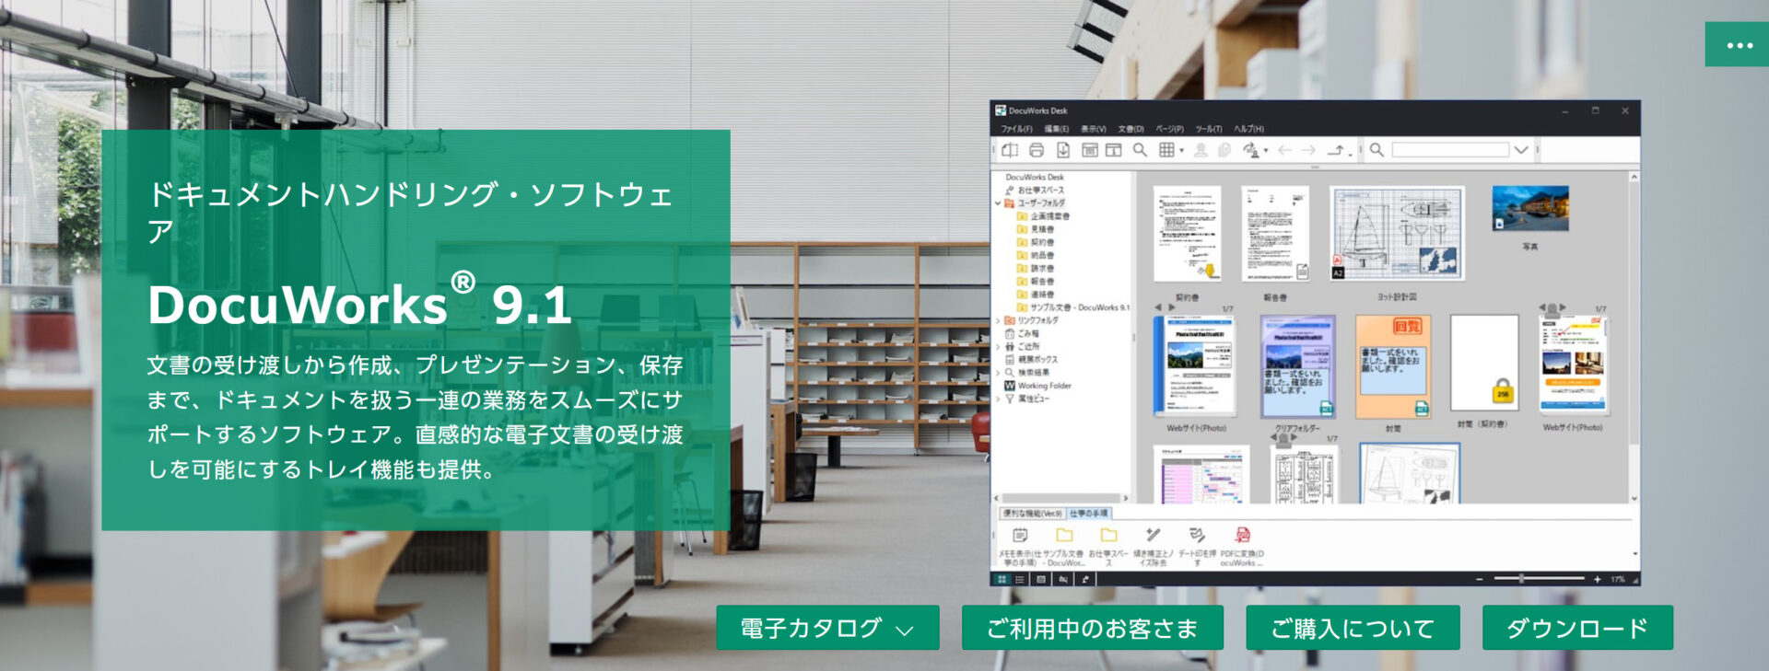Open the 文書(D) menu

click(1131, 129)
